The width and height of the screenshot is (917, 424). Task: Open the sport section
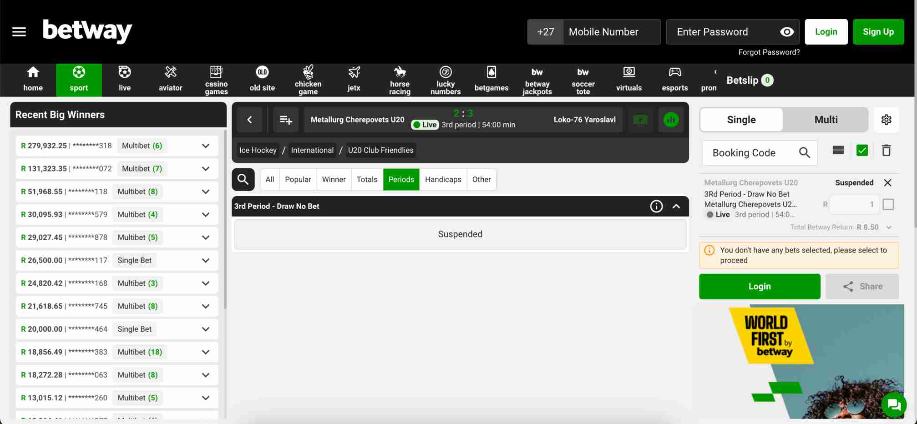(79, 80)
